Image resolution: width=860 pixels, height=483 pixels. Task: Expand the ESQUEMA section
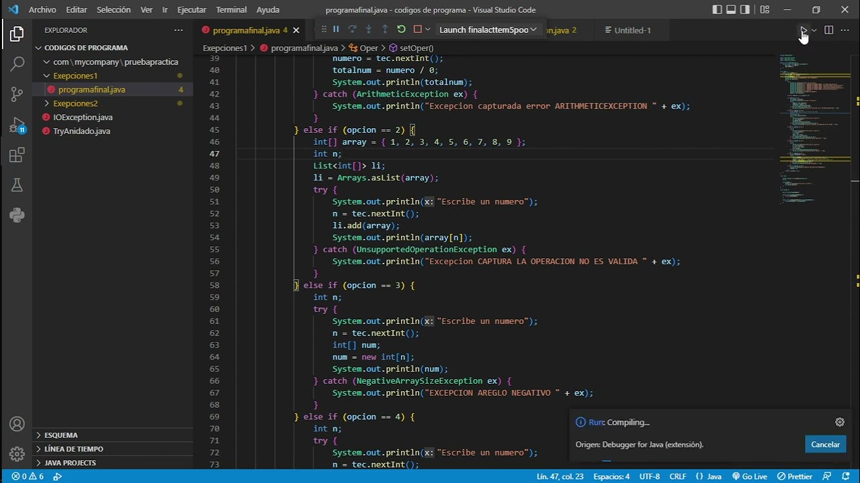click(113, 435)
